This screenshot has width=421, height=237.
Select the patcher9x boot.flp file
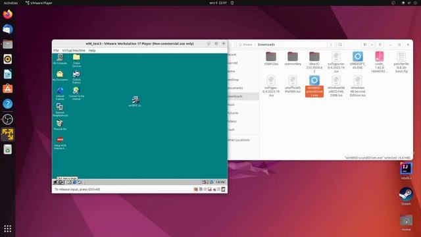pyautogui.click(x=401, y=62)
